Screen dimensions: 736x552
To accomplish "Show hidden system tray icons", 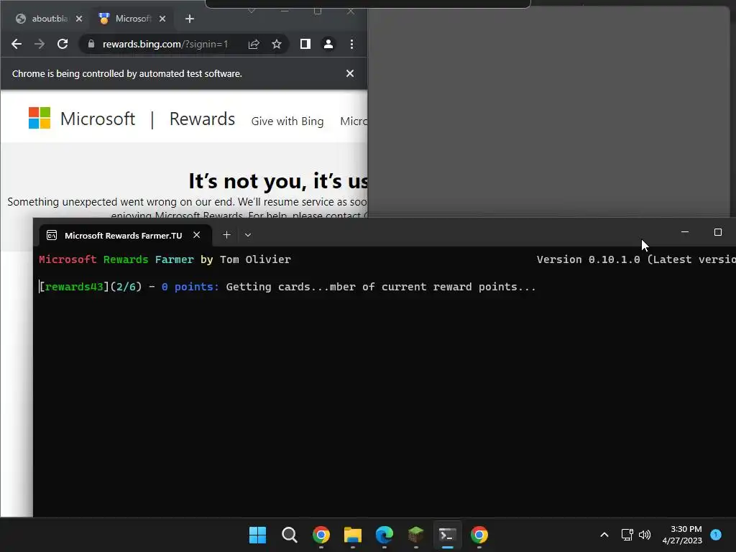I will [604, 535].
